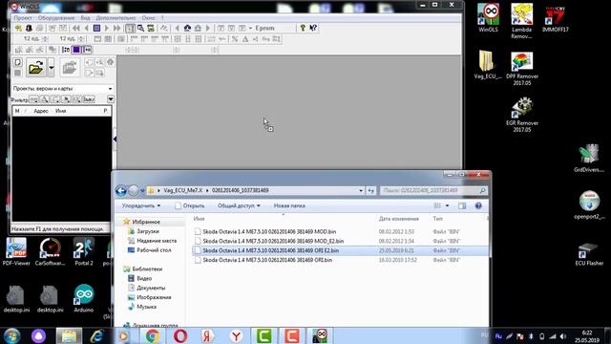Open Opera browser from the taskbar

tap(180, 335)
